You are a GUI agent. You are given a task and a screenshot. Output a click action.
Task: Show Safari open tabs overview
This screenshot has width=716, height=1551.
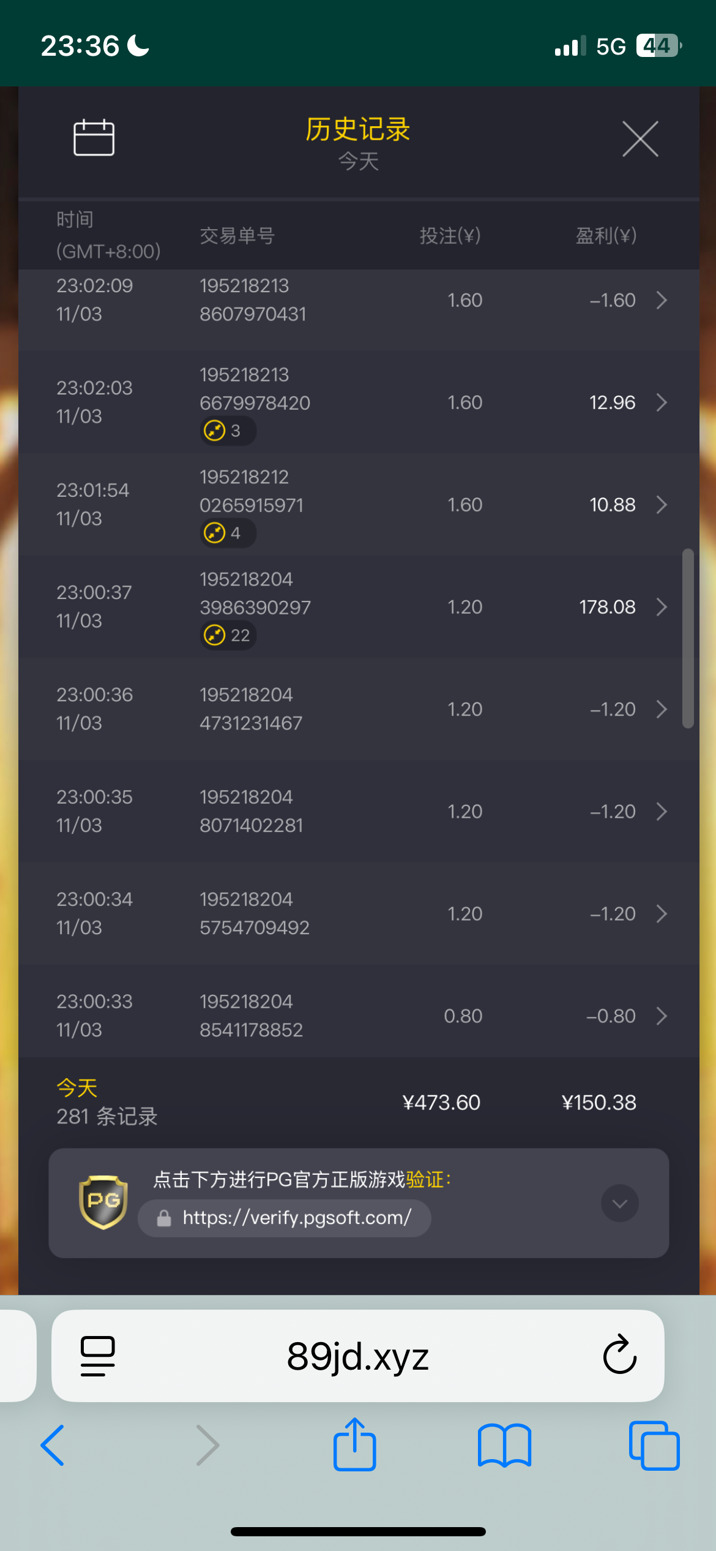pyautogui.click(x=654, y=1446)
